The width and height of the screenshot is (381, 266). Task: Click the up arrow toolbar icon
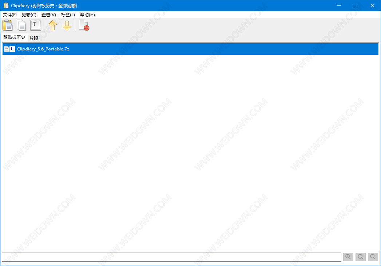(x=53, y=25)
